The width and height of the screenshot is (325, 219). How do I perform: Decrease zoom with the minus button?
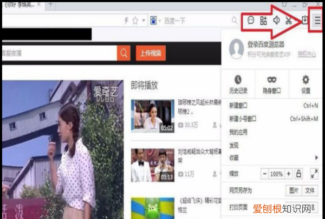point(265,174)
